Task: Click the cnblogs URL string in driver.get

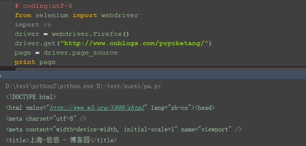Action: pos(134,43)
